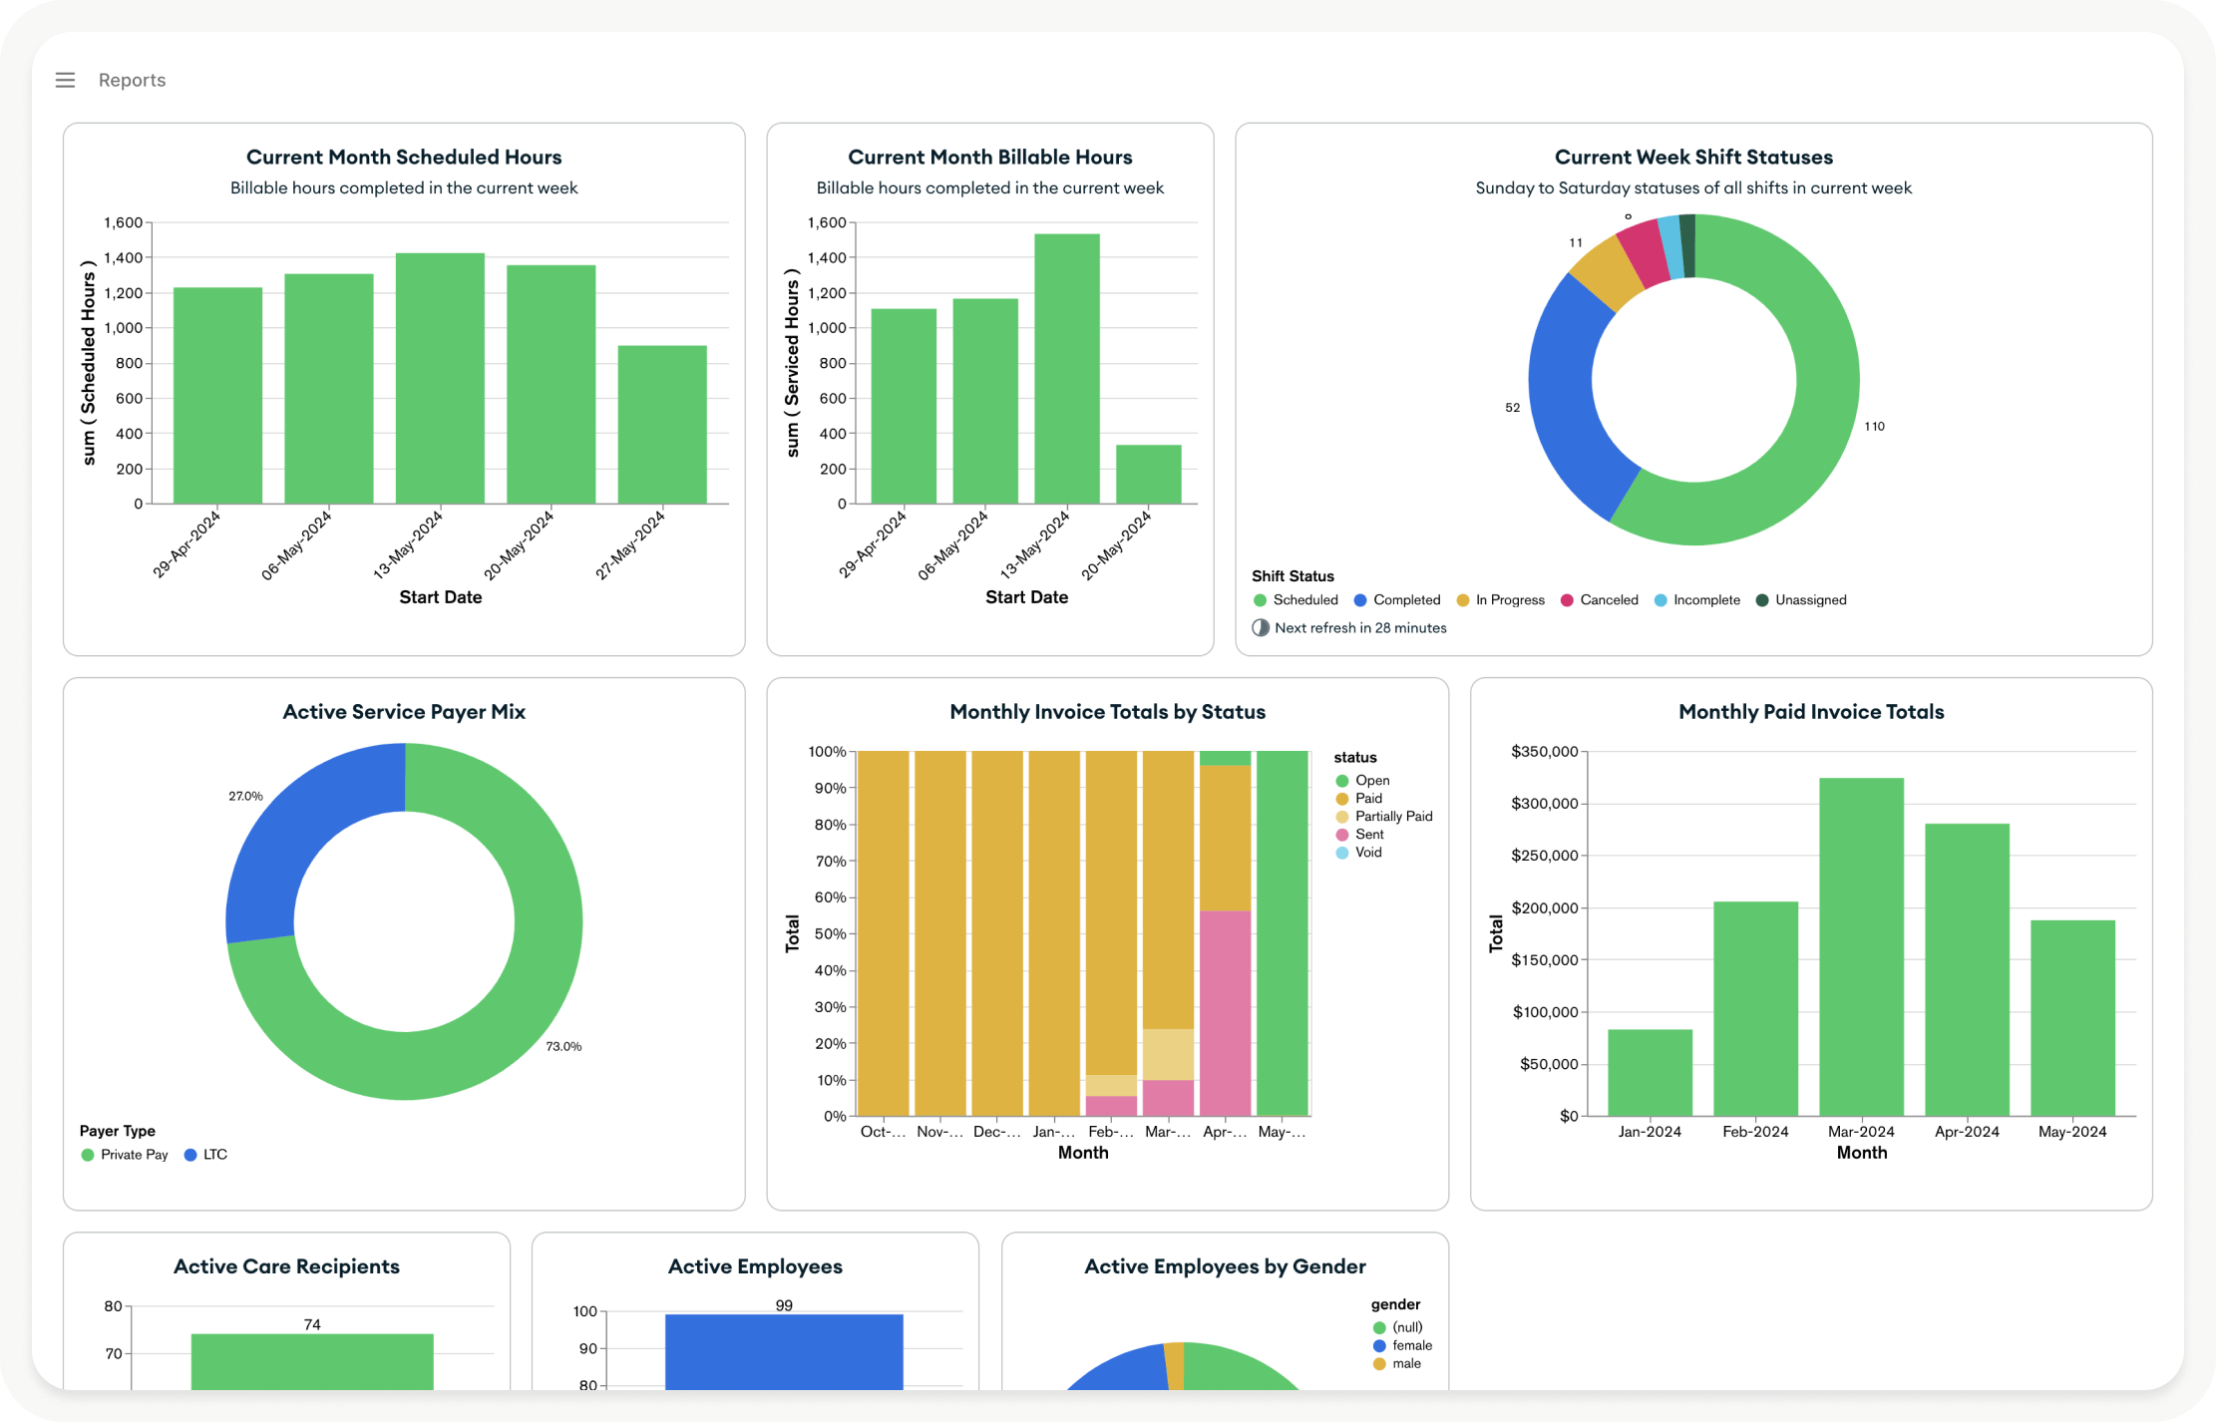
Task: Click the Feb-2024 paid invoice bar
Action: (x=1756, y=1009)
